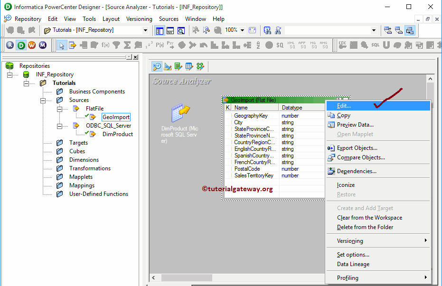This screenshot has width=442, height=286.
Task: Open the Mapping Designer tool icon
Action: pos(200,66)
